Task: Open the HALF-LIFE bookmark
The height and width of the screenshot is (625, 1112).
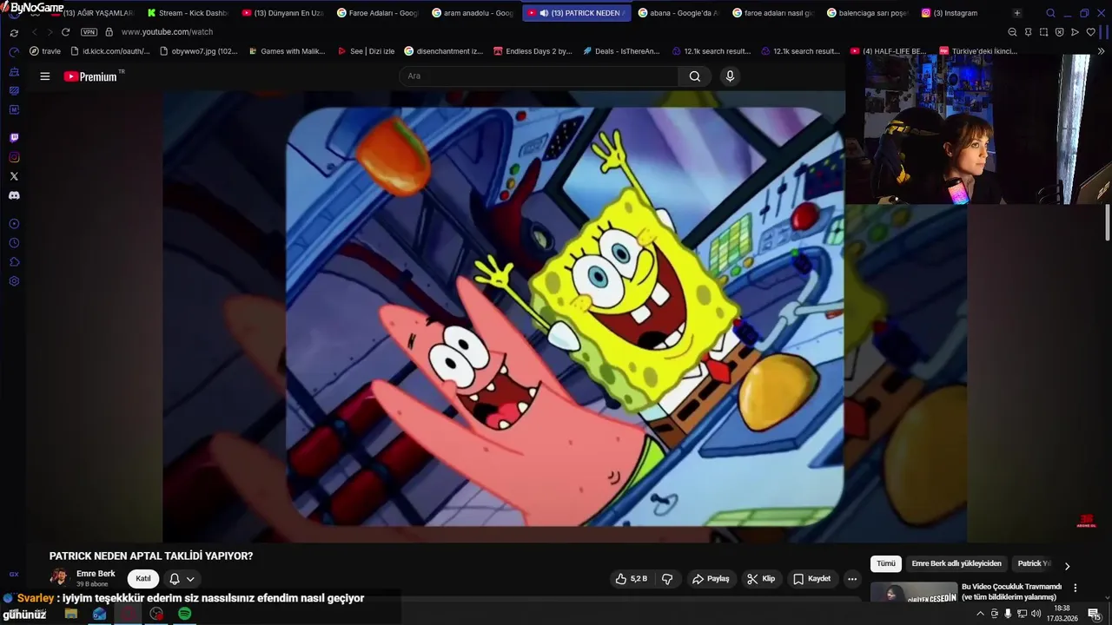Action: click(x=888, y=51)
